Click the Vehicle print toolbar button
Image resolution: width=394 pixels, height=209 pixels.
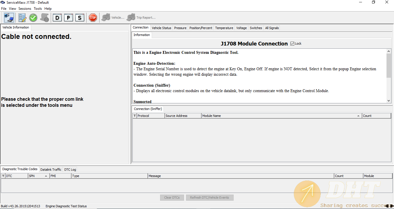[113, 18]
